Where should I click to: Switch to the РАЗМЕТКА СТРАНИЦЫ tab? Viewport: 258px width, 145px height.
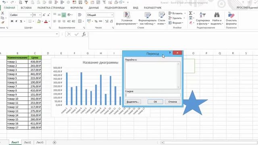51,8
